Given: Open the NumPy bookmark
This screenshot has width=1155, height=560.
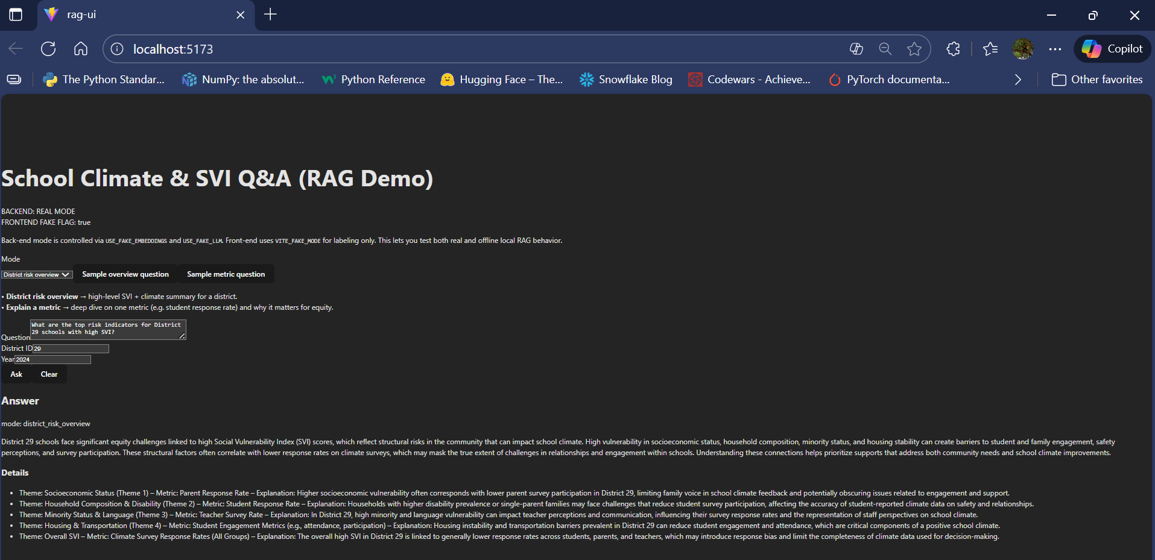Looking at the screenshot, I should [x=243, y=80].
